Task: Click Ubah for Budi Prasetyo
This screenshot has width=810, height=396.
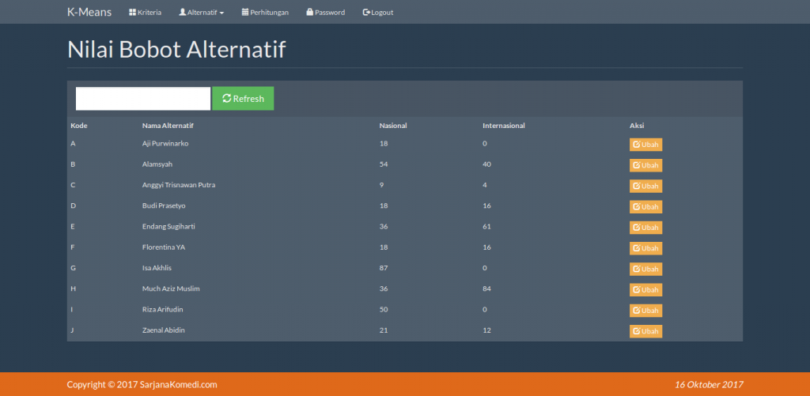Action: point(645,206)
